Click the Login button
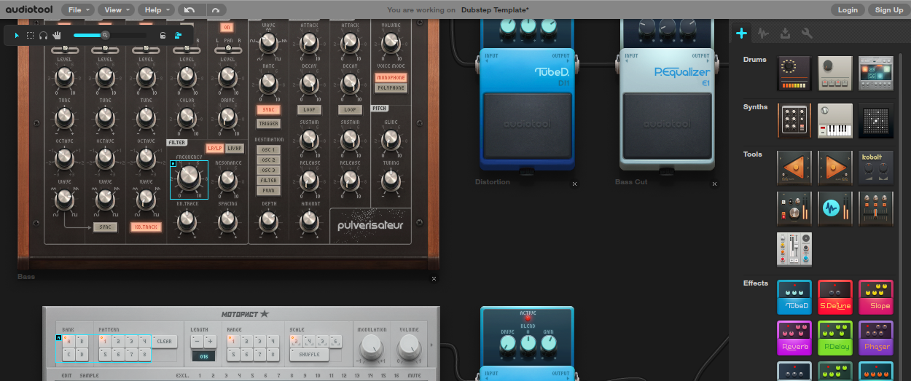 (848, 9)
